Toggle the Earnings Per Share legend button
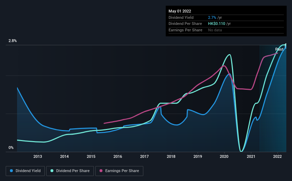Image resolution: width=292 pixels, height=181 pixels. pyautogui.click(x=119, y=171)
